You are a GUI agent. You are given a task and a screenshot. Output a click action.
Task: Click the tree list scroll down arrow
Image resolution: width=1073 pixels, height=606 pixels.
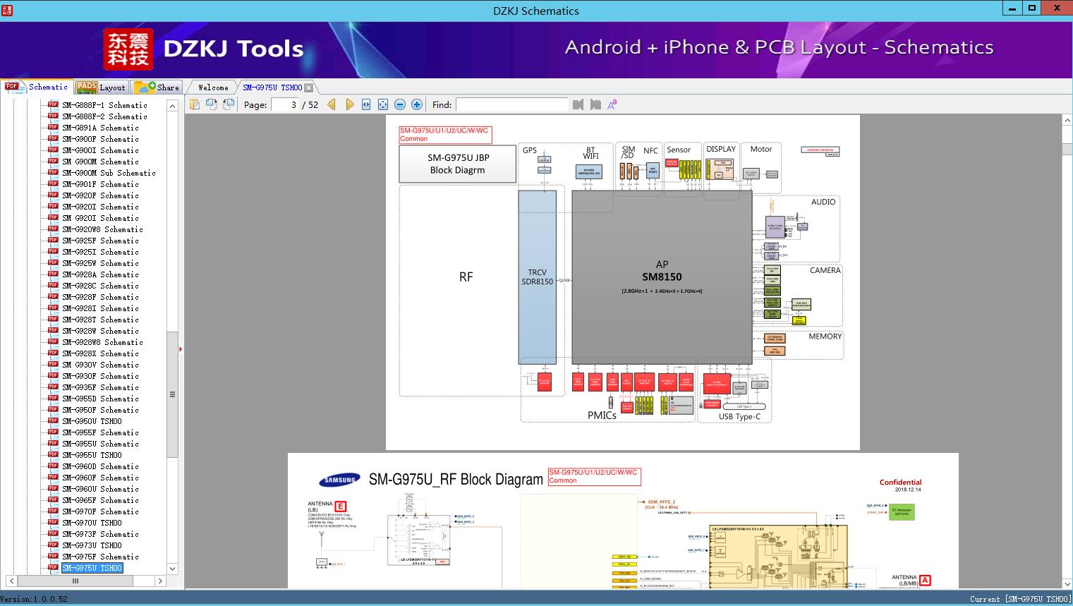click(x=172, y=569)
